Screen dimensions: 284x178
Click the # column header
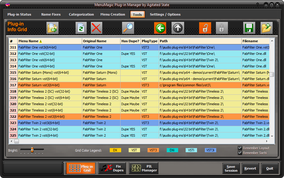(13, 41)
